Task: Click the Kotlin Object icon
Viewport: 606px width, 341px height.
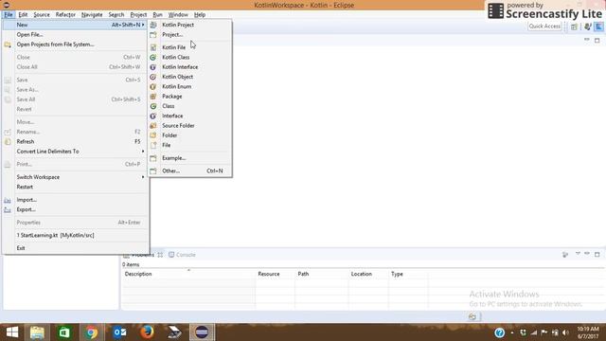Action: (153, 77)
